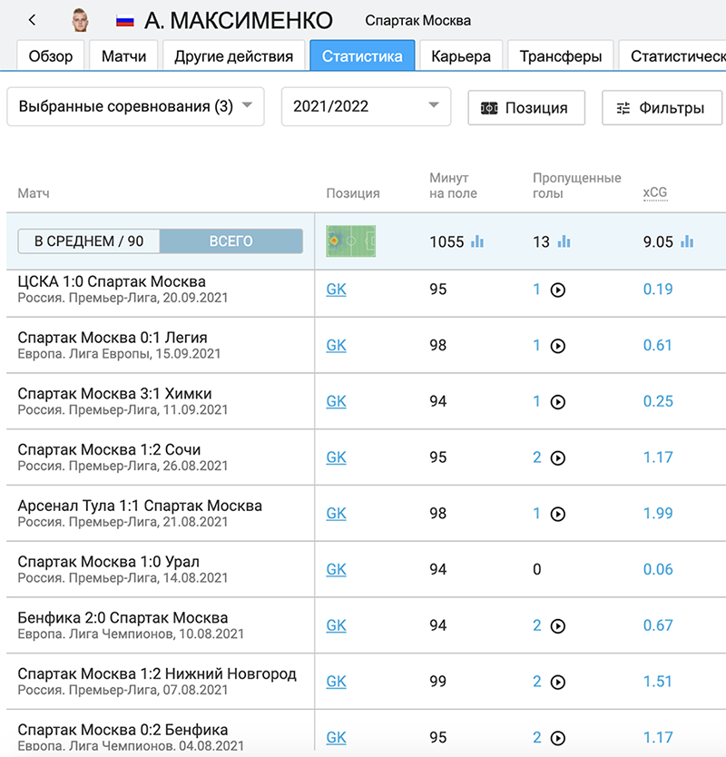Open the Трансферы tab

pyautogui.click(x=561, y=56)
